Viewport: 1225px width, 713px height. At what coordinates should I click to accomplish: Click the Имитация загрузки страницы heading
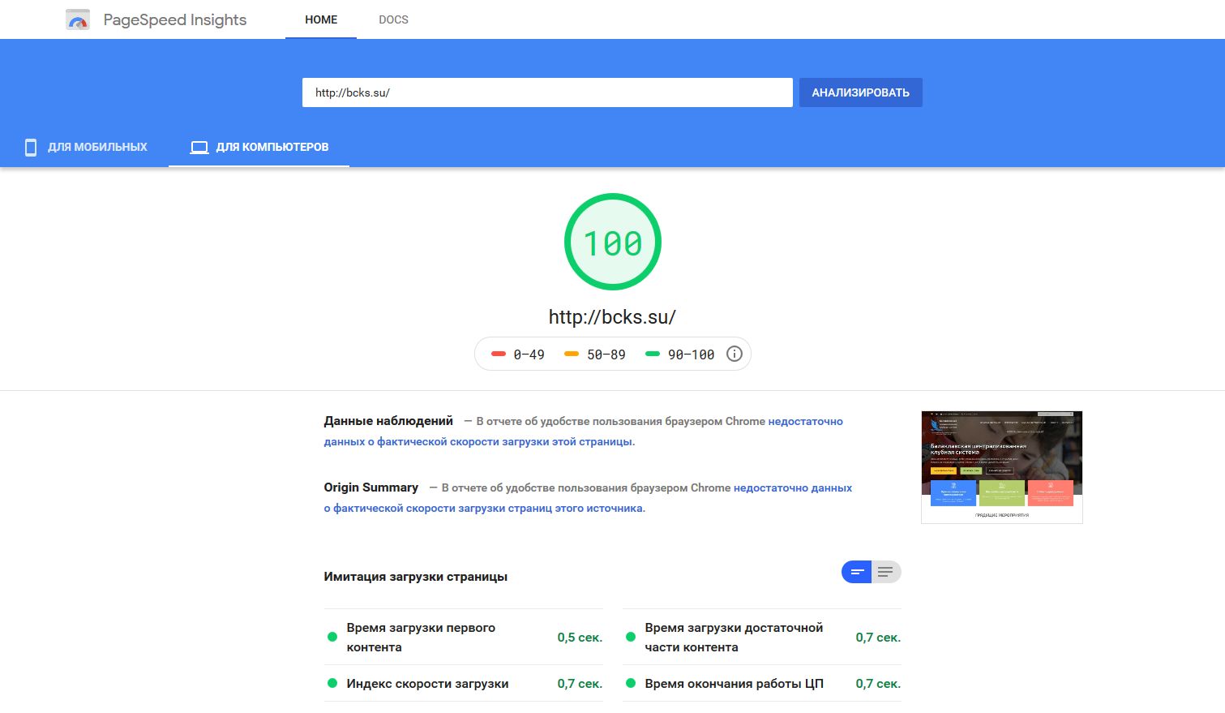tap(416, 577)
